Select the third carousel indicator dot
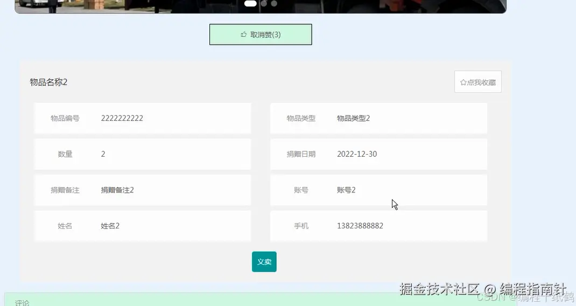The width and height of the screenshot is (576, 306). (274, 3)
